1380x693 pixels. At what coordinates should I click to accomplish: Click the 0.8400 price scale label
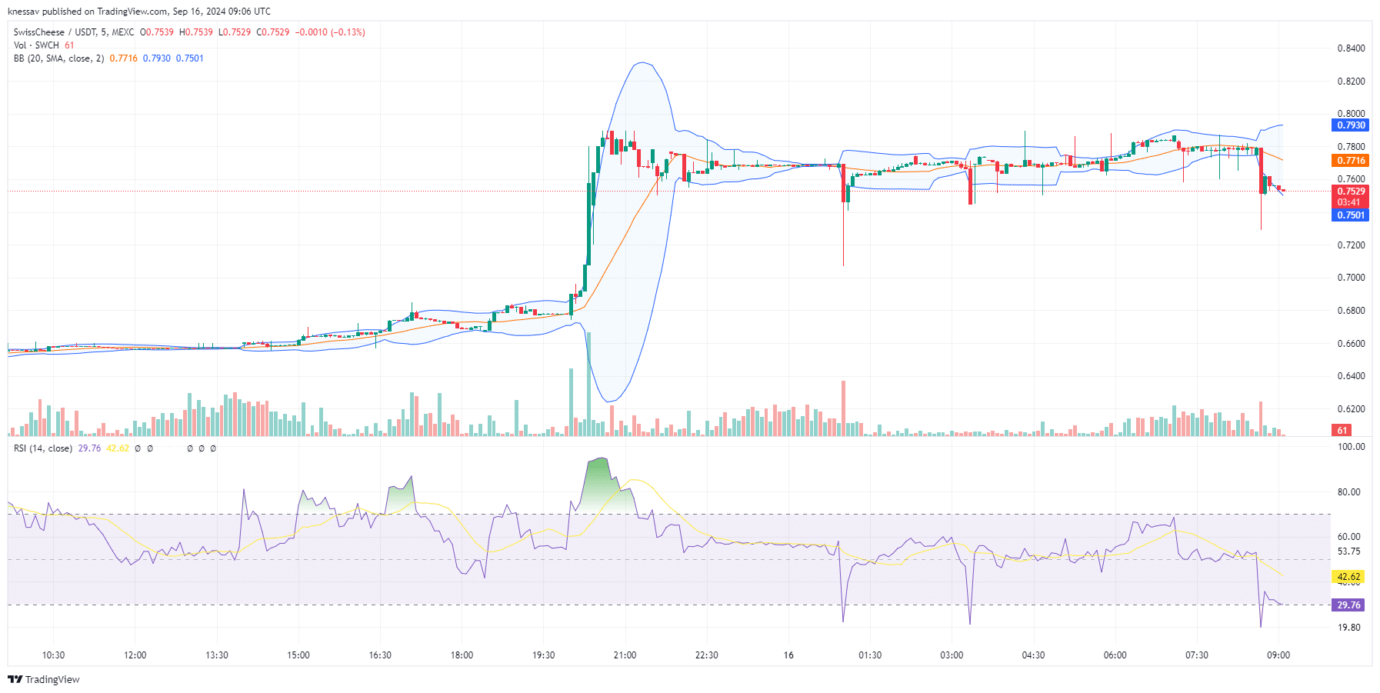pyautogui.click(x=1351, y=48)
